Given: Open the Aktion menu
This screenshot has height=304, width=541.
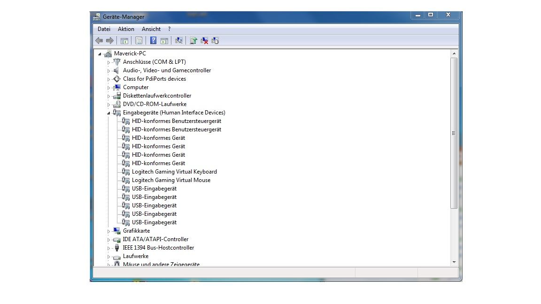Looking at the screenshot, I should (126, 29).
